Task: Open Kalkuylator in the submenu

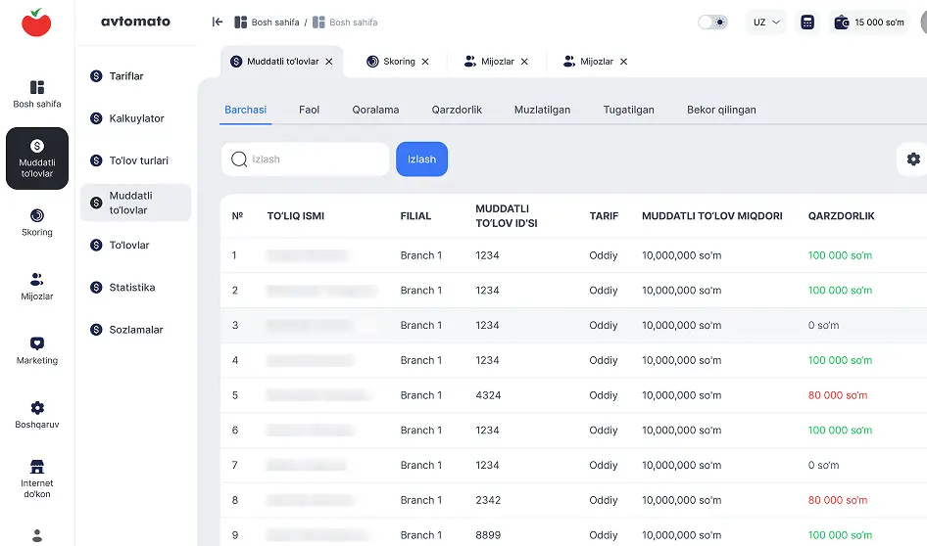Action: pos(136,118)
